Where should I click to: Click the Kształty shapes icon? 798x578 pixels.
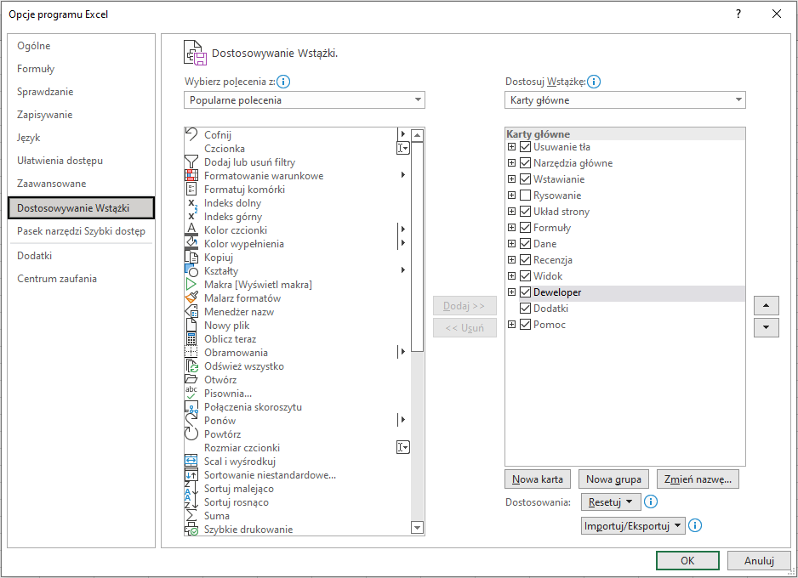coord(191,271)
